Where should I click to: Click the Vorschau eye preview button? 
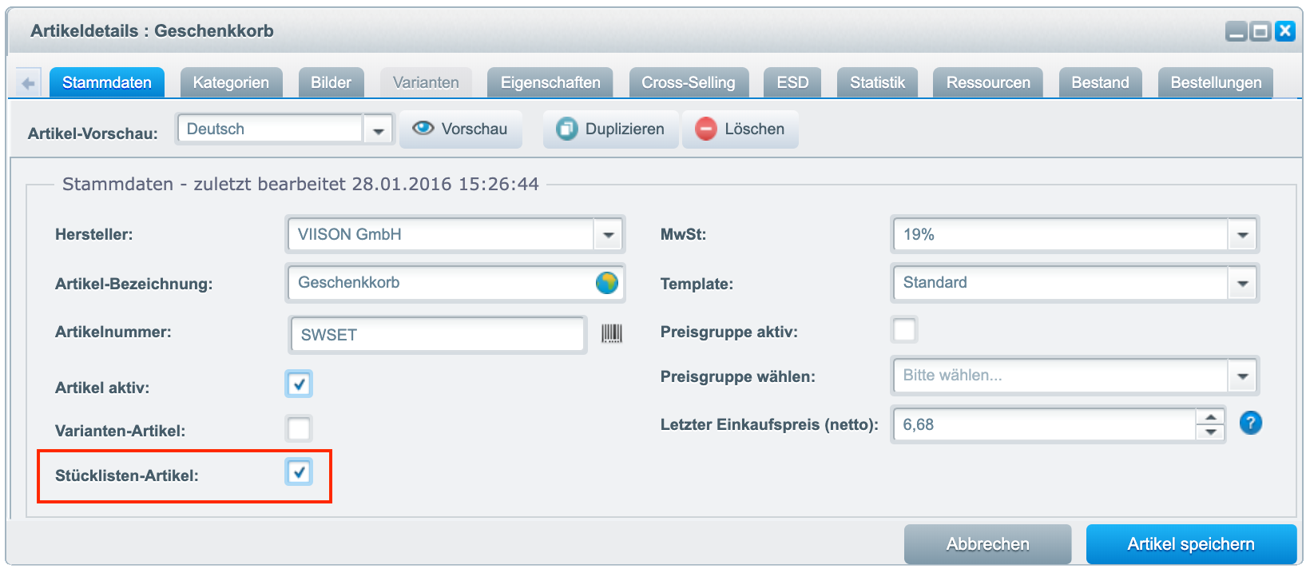[x=460, y=129]
